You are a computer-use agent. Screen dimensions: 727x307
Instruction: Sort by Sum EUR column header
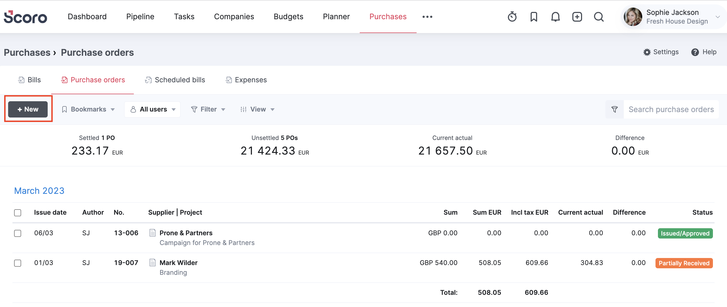pyautogui.click(x=487, y=213)
